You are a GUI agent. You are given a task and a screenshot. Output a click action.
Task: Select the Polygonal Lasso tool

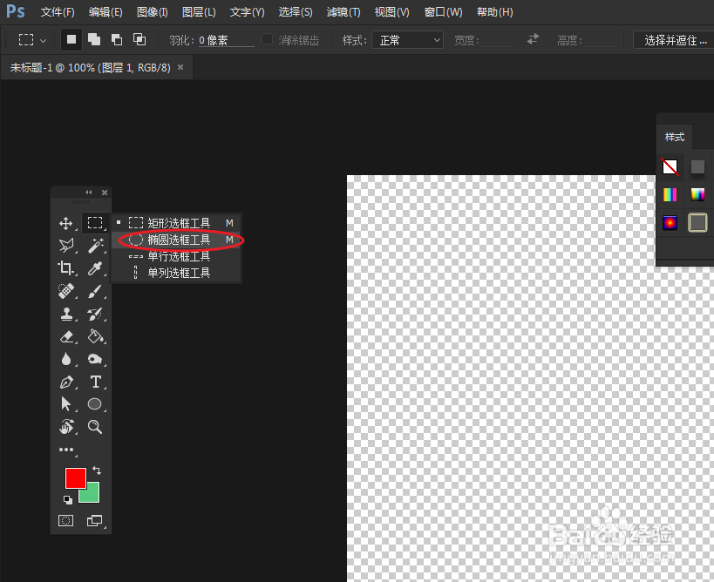(x=66, y=246)
